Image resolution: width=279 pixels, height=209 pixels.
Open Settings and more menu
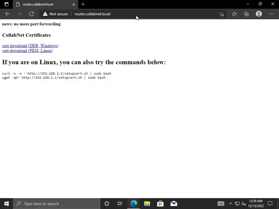pyautogui.click(x=271, y=14)
